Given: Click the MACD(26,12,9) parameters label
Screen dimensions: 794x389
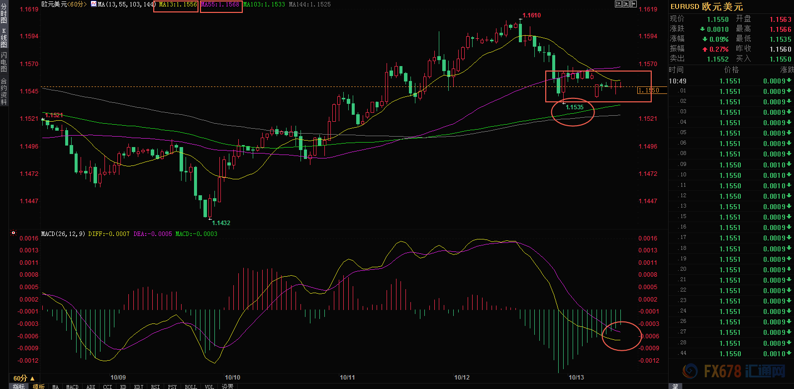Looking at the screenshot, I should 63,233.
